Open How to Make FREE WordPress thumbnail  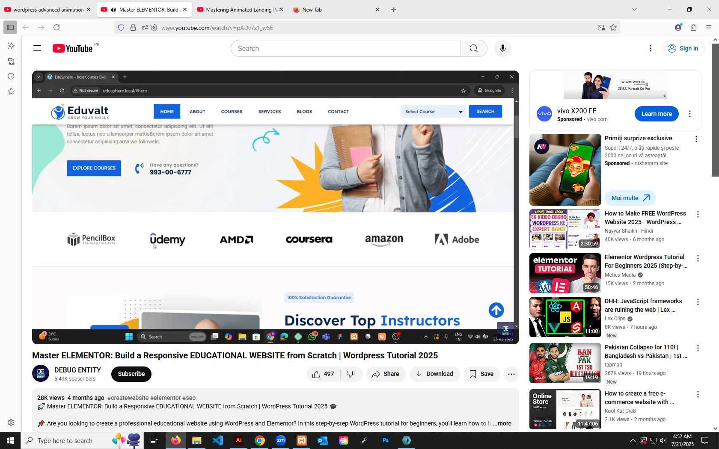point(565,229)
